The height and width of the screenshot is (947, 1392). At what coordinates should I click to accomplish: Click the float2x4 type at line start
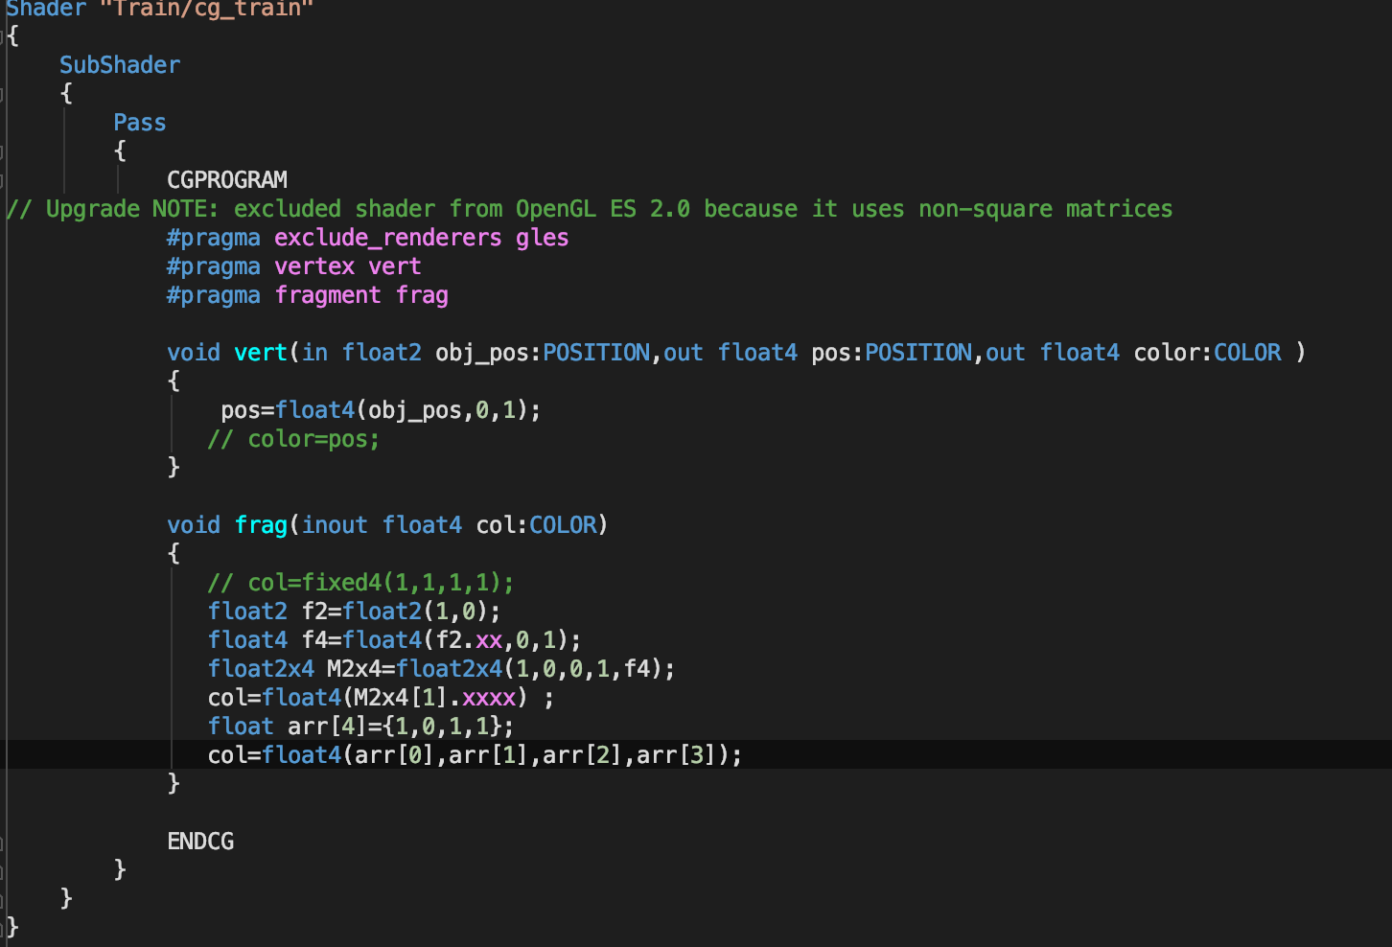click(261, 669)
